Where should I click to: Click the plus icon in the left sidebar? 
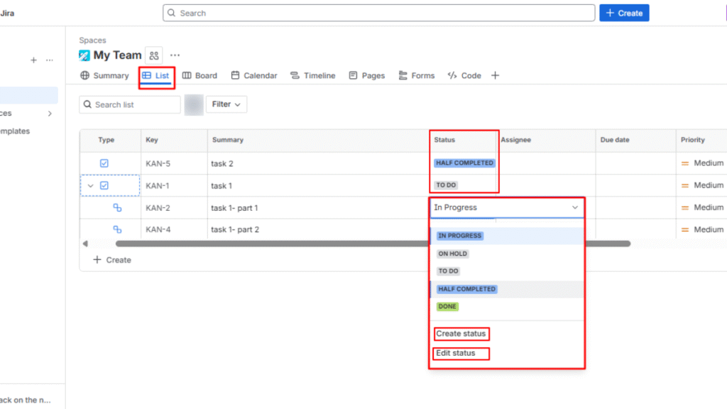coord(33,60)
